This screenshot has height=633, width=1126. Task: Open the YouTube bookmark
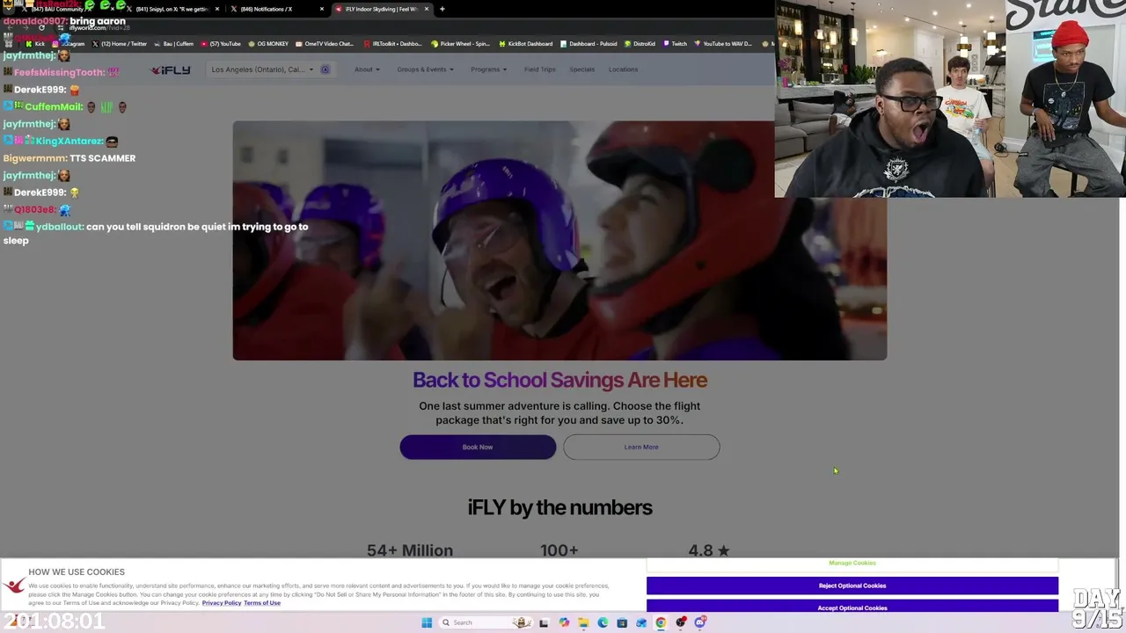pos(221,44)
